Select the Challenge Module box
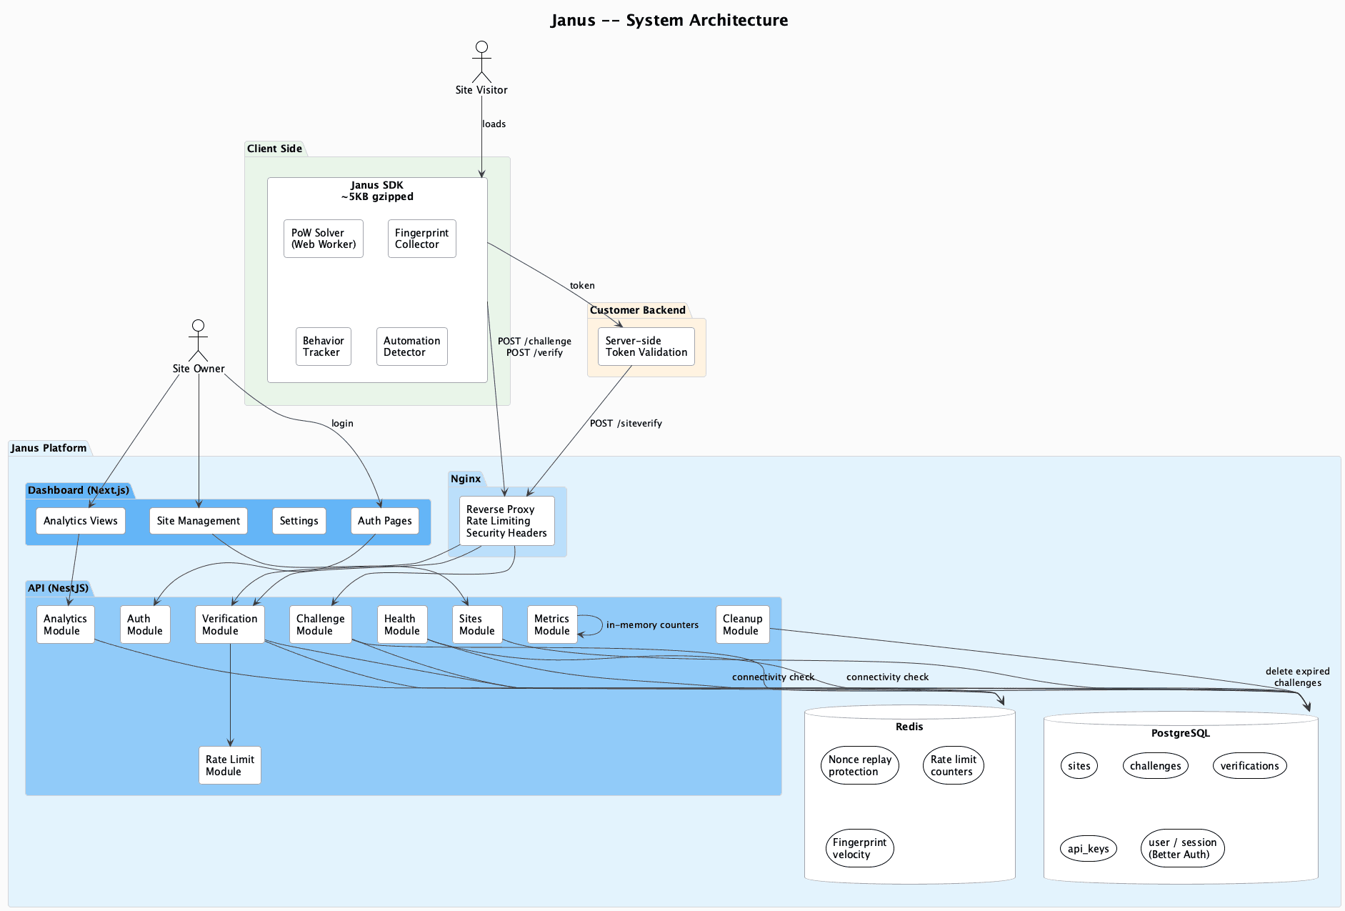Viewport: 1345px width, 911px height. click(x=320, y=624)
